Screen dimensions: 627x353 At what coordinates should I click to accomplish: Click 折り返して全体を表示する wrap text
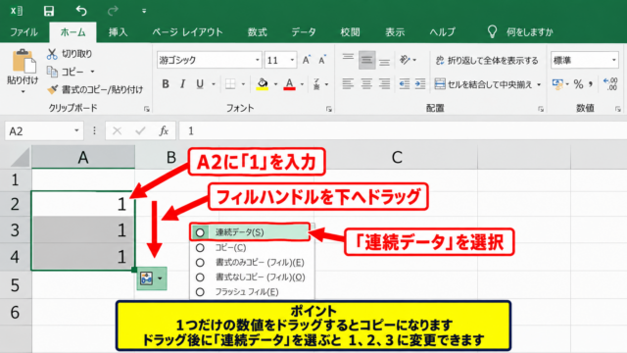tap(487, 61)
